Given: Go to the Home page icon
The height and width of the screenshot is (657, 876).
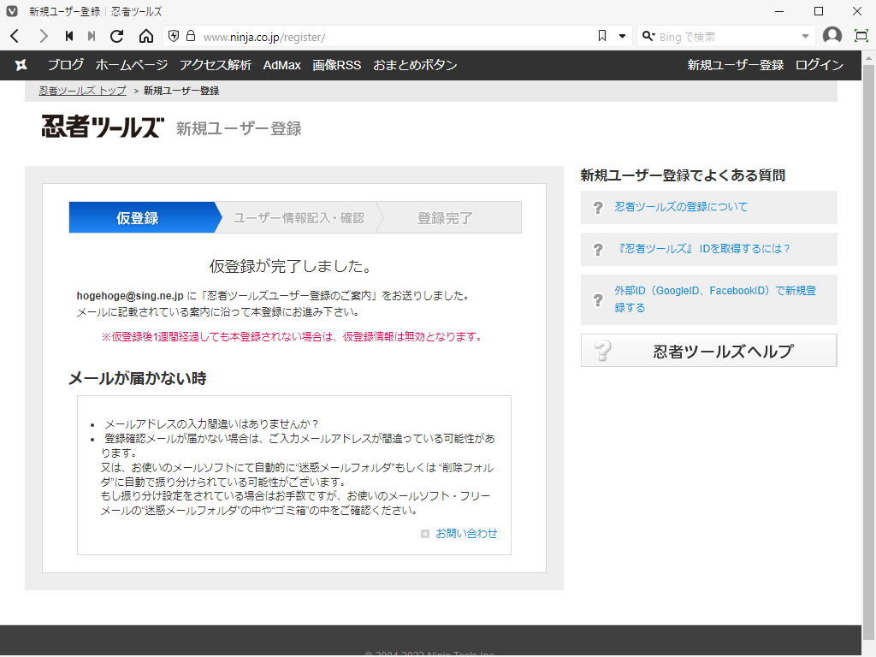Looking at the screenshot, I should point(145,36).
